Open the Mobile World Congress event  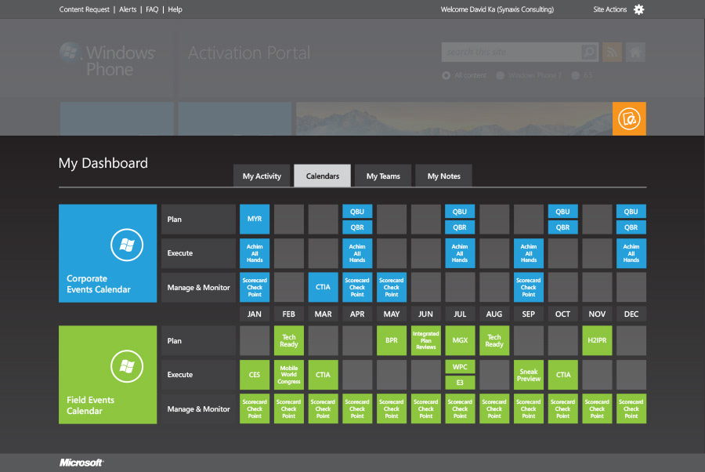(x=288, y=375)
